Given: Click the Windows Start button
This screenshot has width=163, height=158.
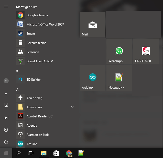Looking at the screenshot, I should coord(6,153).
